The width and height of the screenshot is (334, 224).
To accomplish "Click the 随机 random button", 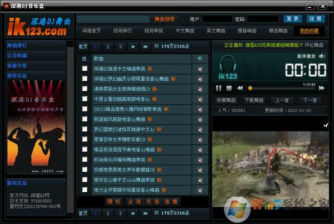I will (x=114, y=201).
